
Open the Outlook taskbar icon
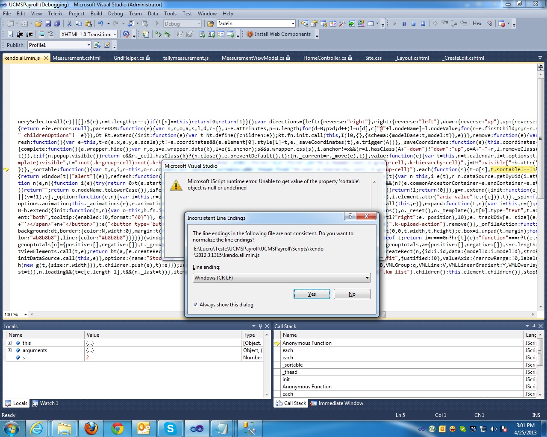click(144, 428)
